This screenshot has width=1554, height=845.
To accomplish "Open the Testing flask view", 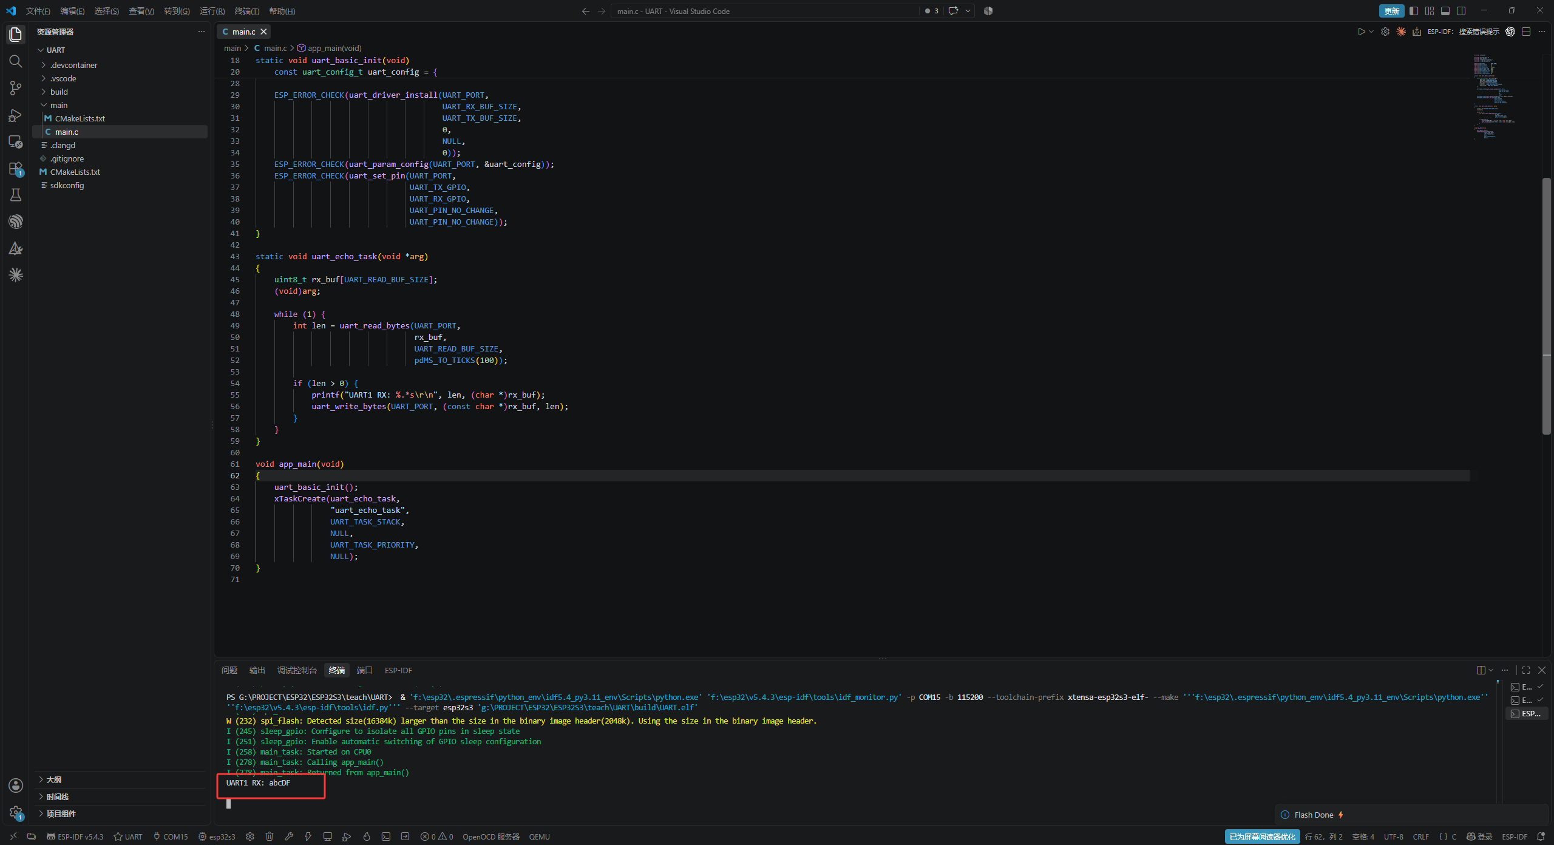I will pyautogui.click(x=16, y=195).
